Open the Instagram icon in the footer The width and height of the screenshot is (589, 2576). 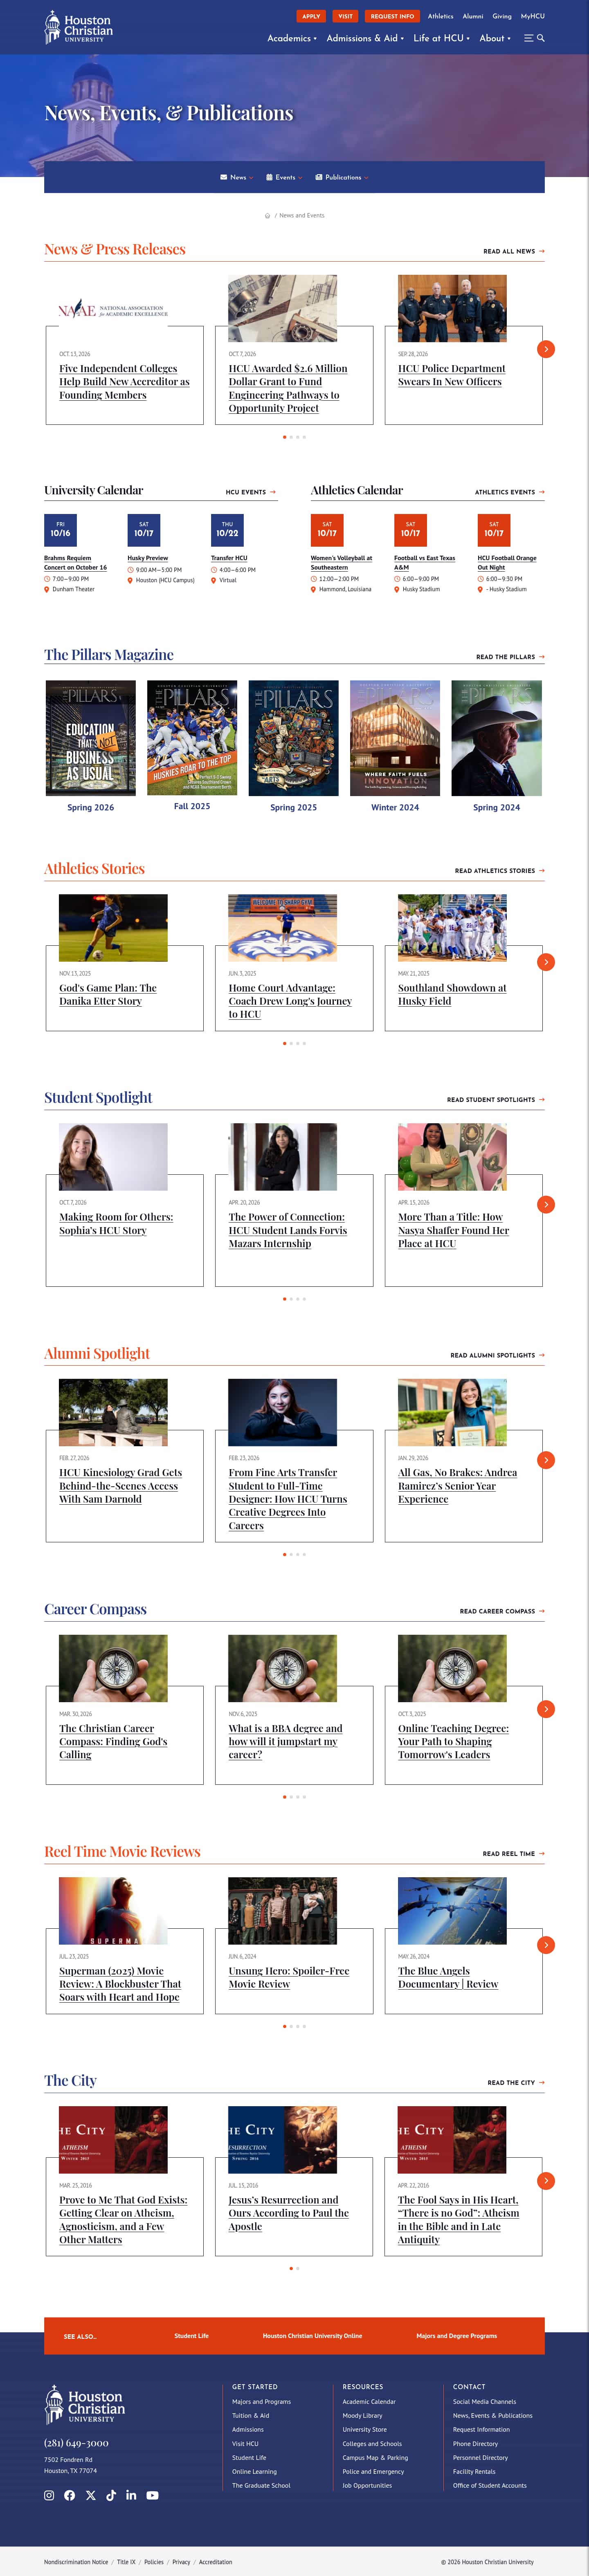point(49,2495)
